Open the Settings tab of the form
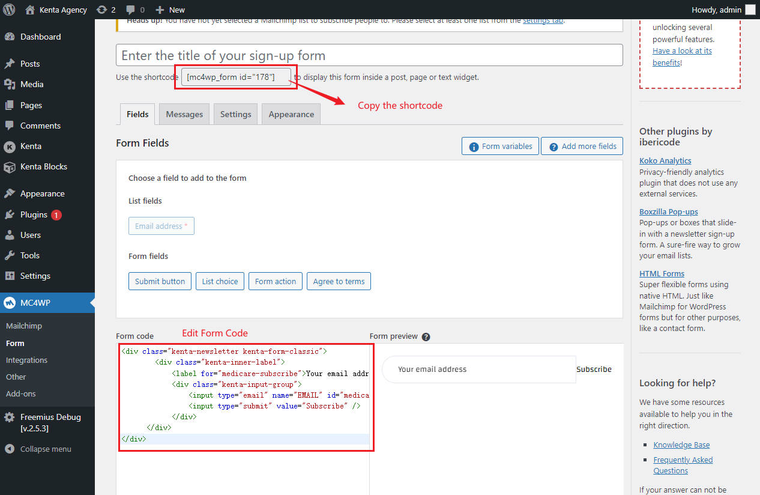The image size is (760, 495). click(x=235, y=114)
